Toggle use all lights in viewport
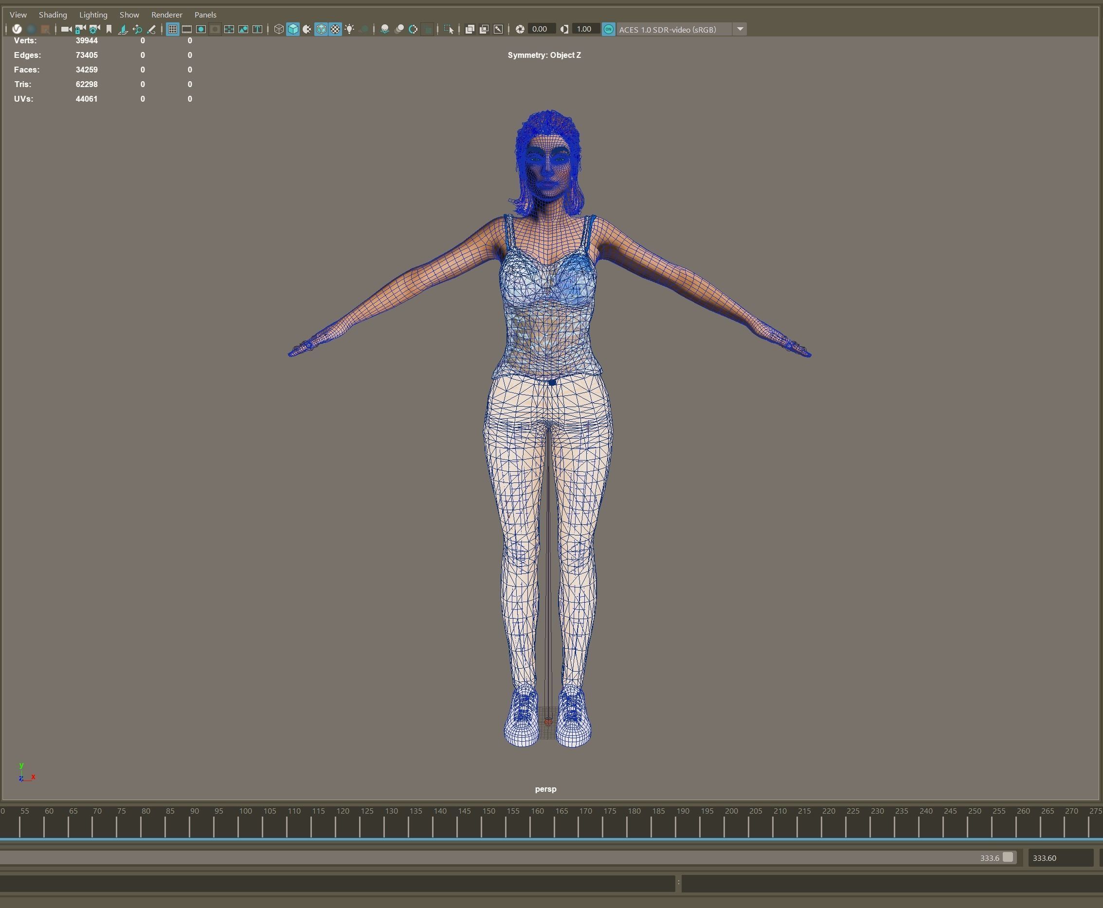Viewport: 1103px width, 908px height. [349, 30]
